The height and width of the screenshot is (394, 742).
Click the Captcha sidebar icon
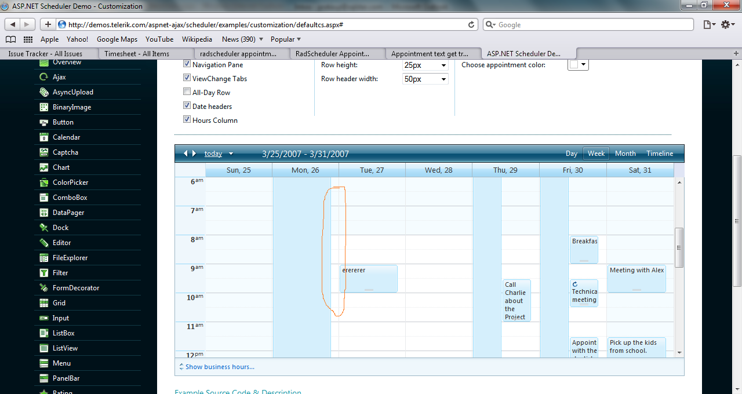point(43,152)
